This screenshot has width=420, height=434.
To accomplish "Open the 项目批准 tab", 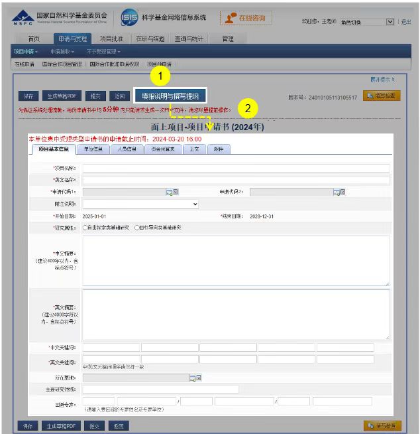I will 111,38.
